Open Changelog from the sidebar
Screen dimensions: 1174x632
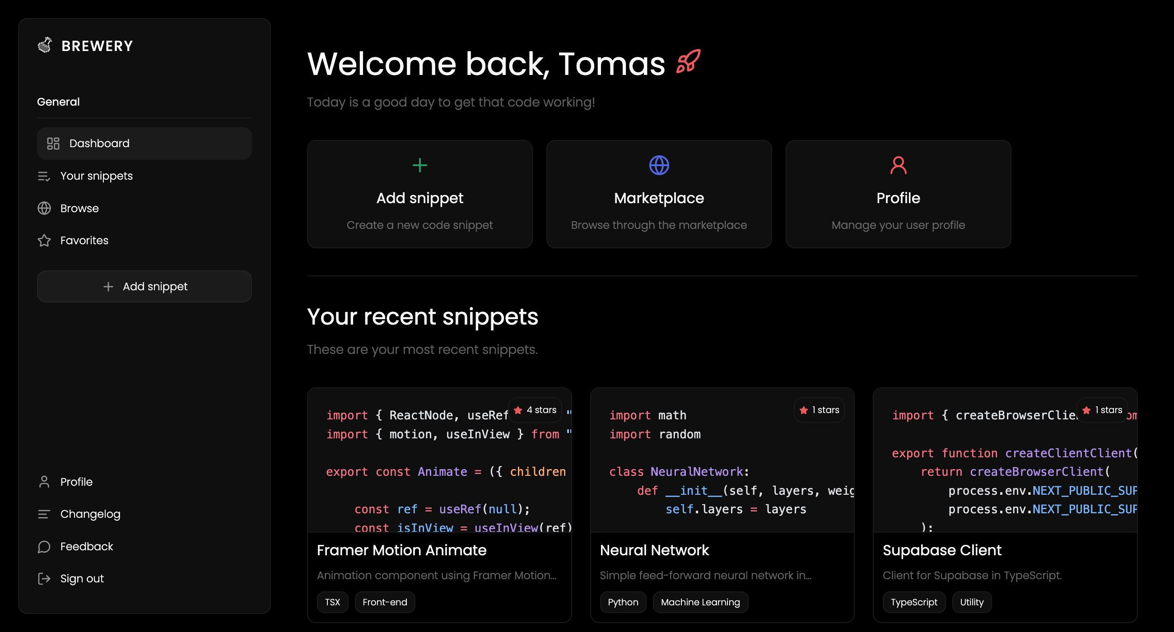90,514
